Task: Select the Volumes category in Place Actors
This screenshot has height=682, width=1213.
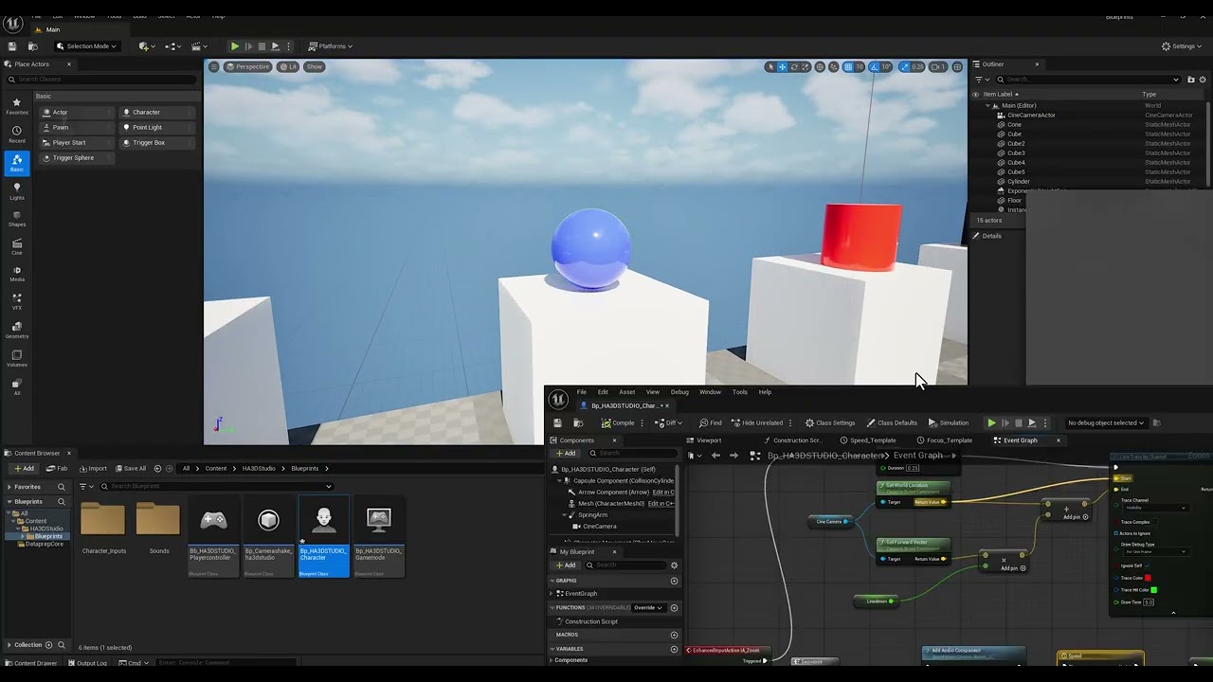Action: pos(17,358)
